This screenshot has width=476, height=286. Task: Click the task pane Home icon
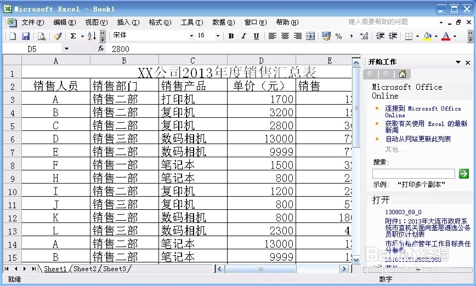click(x=402, y=74)
